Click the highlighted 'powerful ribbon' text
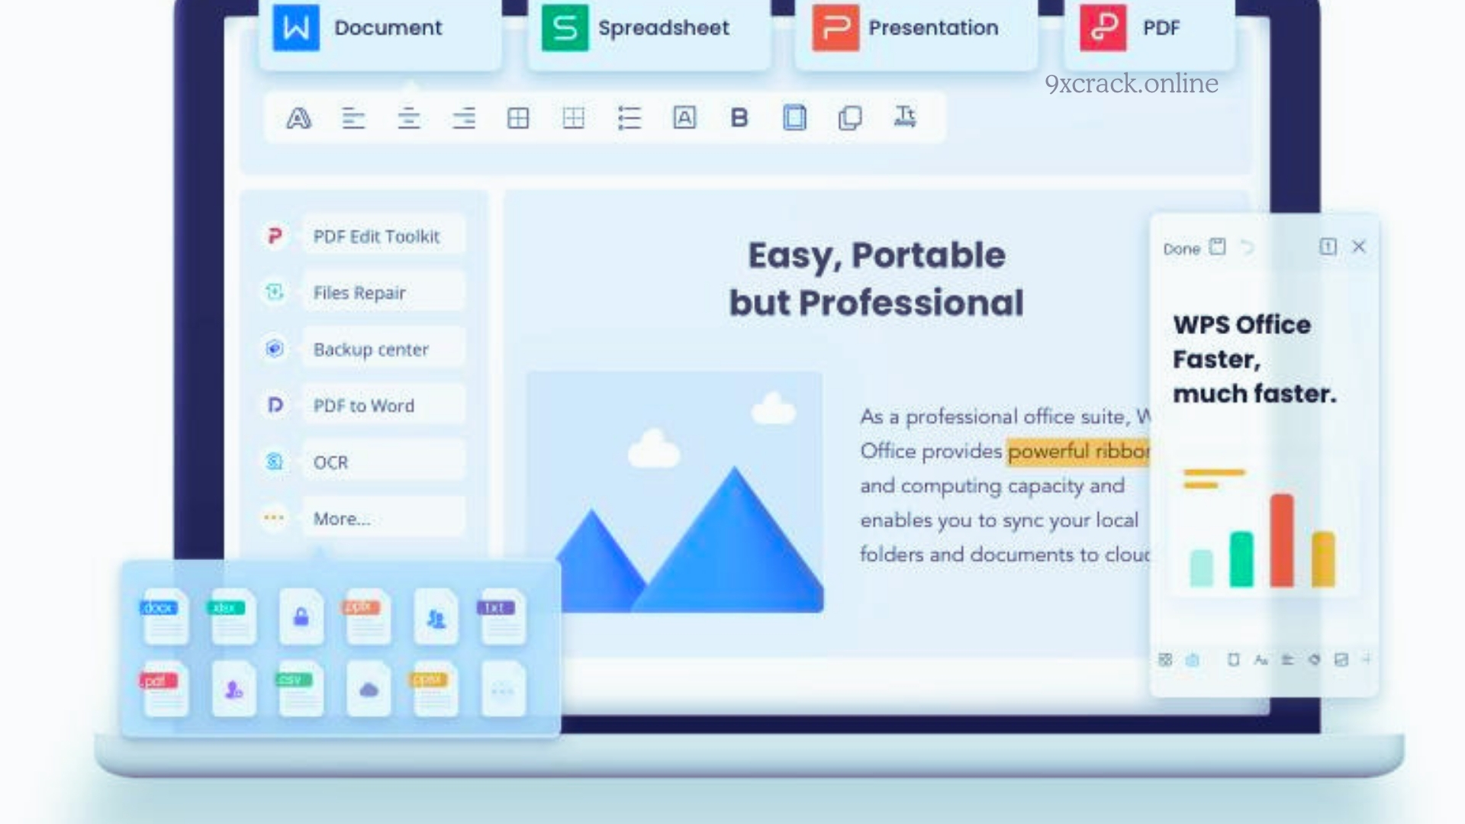This screenshot has height=824, width=1465. click(1079, 452)
